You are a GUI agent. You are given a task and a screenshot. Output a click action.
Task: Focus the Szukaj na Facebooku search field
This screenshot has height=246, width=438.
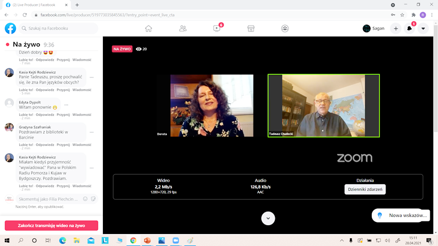59,28
